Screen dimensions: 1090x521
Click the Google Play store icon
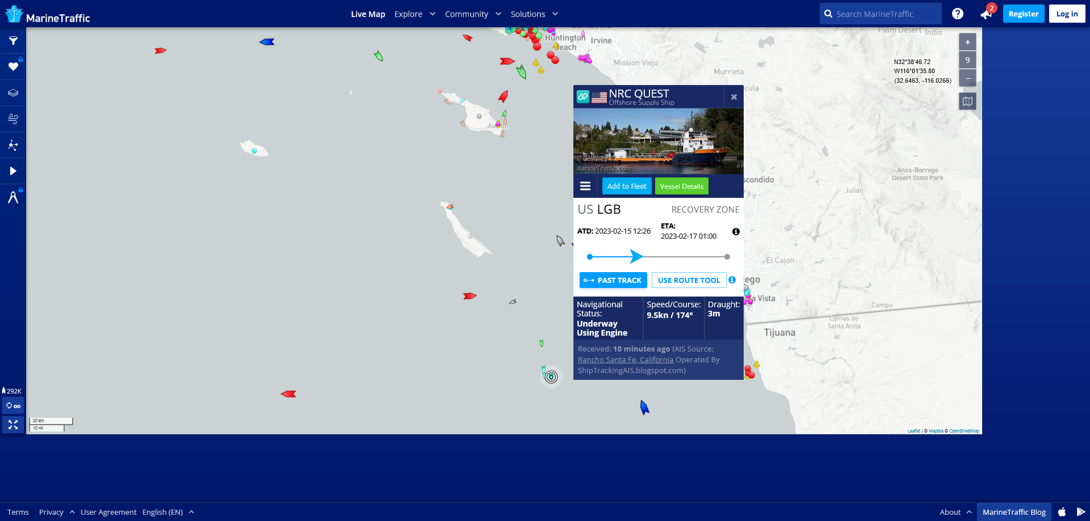click(1081, 512)
